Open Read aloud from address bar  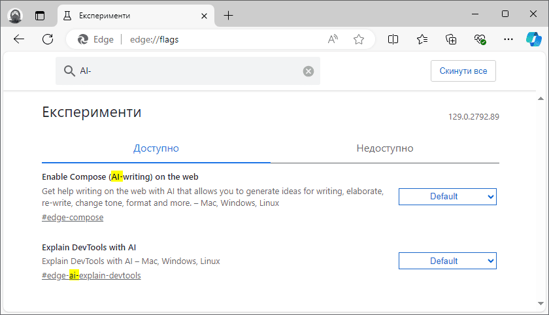click(333, 39)
